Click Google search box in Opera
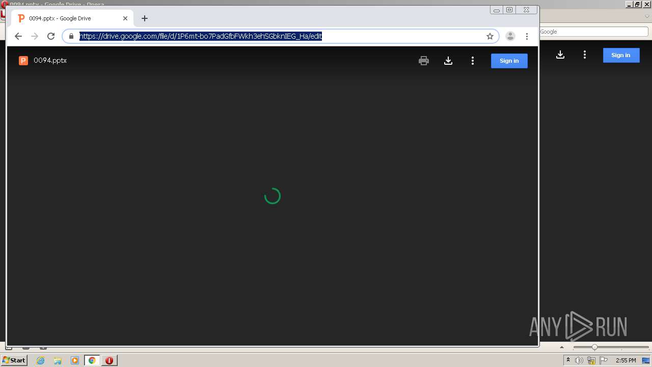Image resolution: width=652 pixels, height=367 pixels. 593,32
